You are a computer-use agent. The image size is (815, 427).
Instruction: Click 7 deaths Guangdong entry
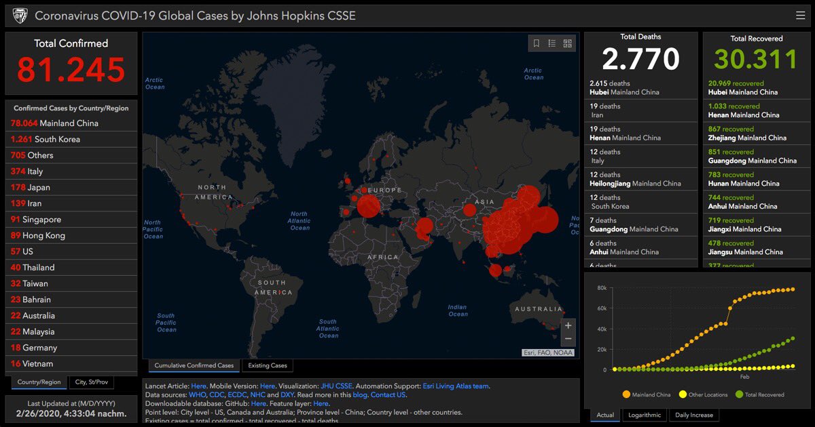click(640, 225)
